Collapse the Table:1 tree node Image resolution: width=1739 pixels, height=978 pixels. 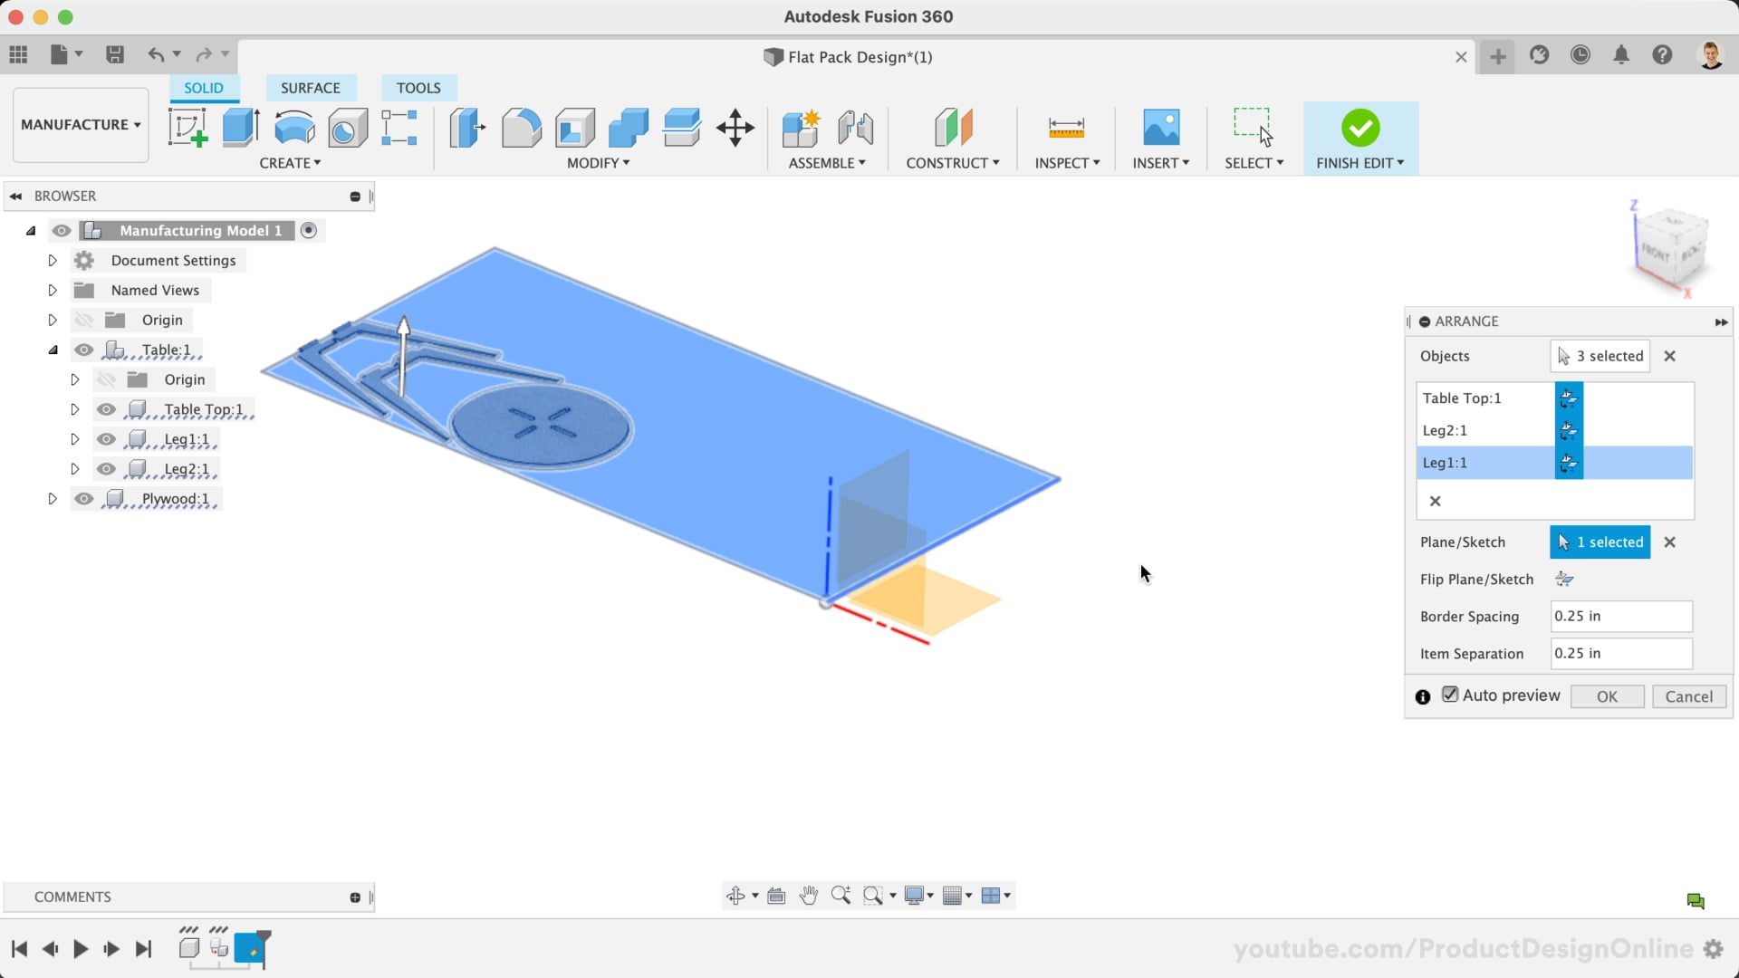53,350
